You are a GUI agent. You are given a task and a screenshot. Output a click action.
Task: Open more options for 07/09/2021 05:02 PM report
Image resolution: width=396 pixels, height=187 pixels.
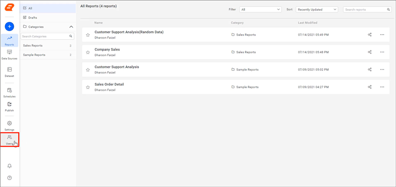tap(382, 70)
